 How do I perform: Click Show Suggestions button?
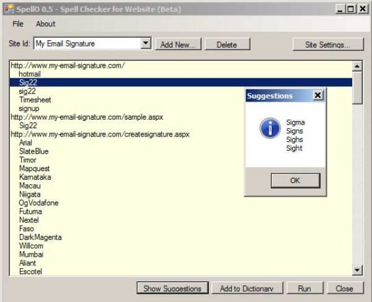coord(172,288)
